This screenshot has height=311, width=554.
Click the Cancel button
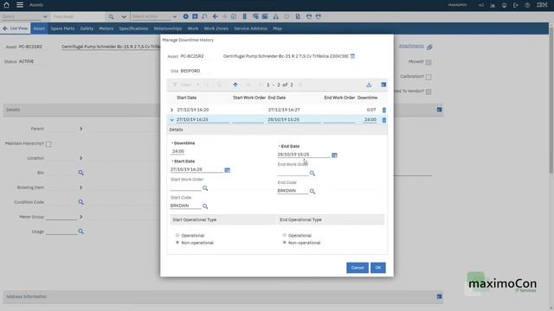358,268
